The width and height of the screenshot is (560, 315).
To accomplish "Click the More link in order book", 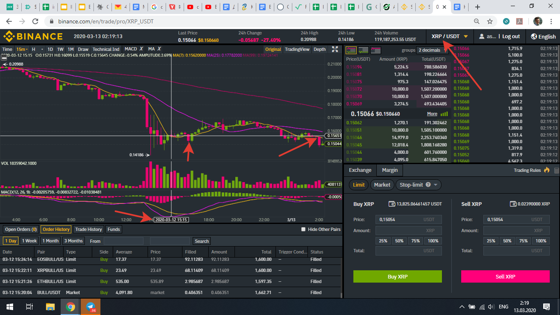I will coord(432,114).
